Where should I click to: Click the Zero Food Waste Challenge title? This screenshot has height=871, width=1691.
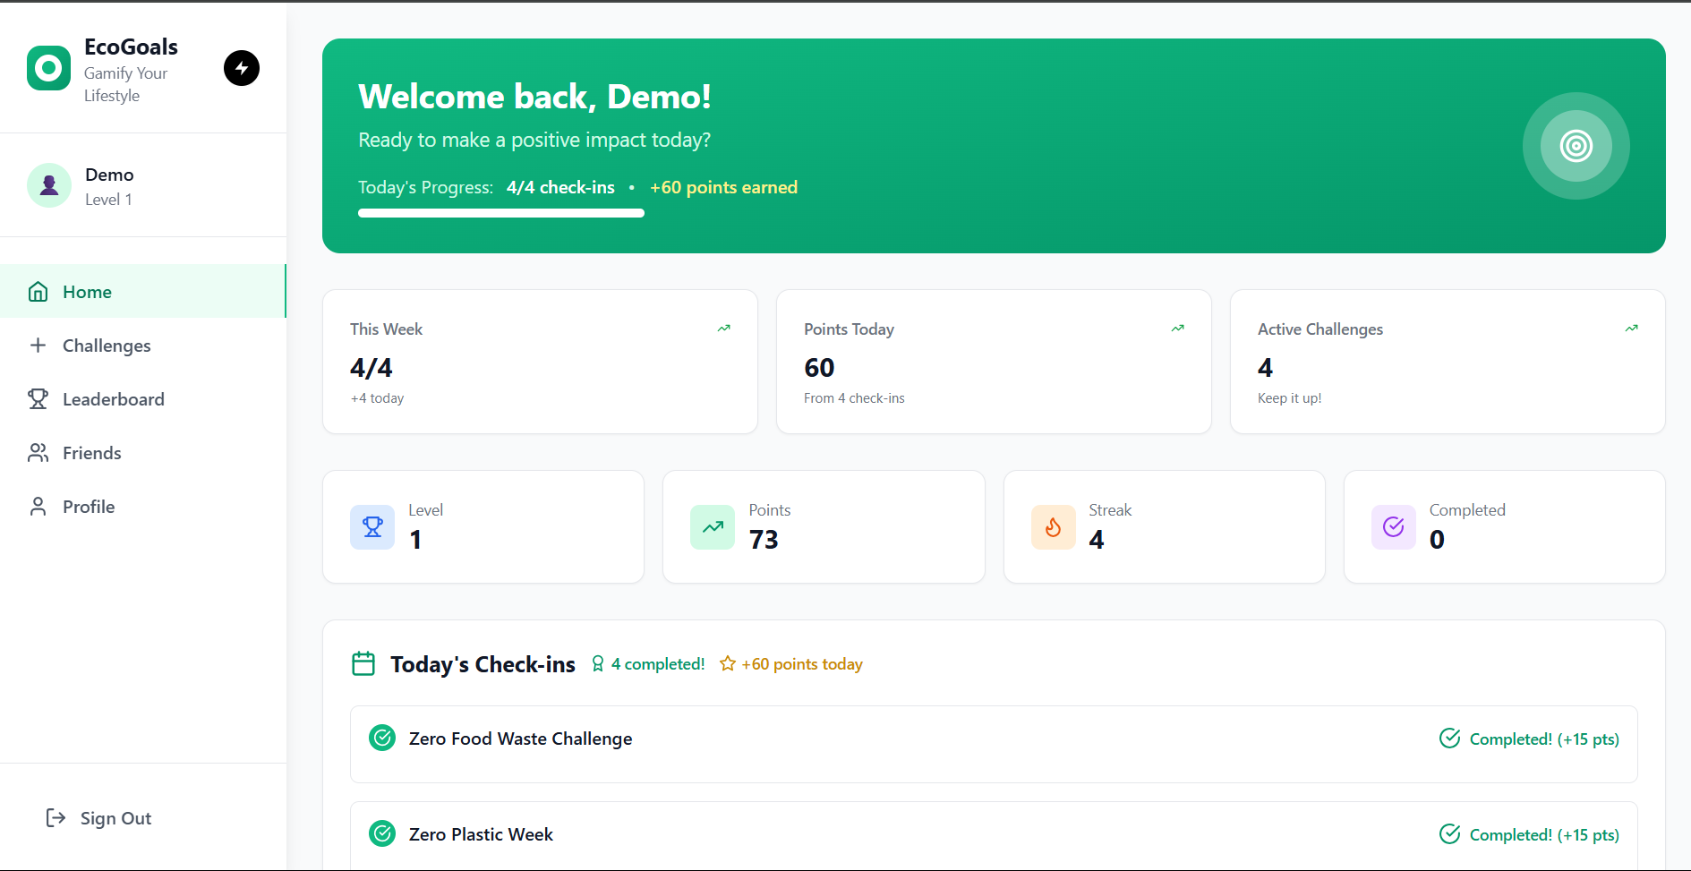click(x=520, y=739)
